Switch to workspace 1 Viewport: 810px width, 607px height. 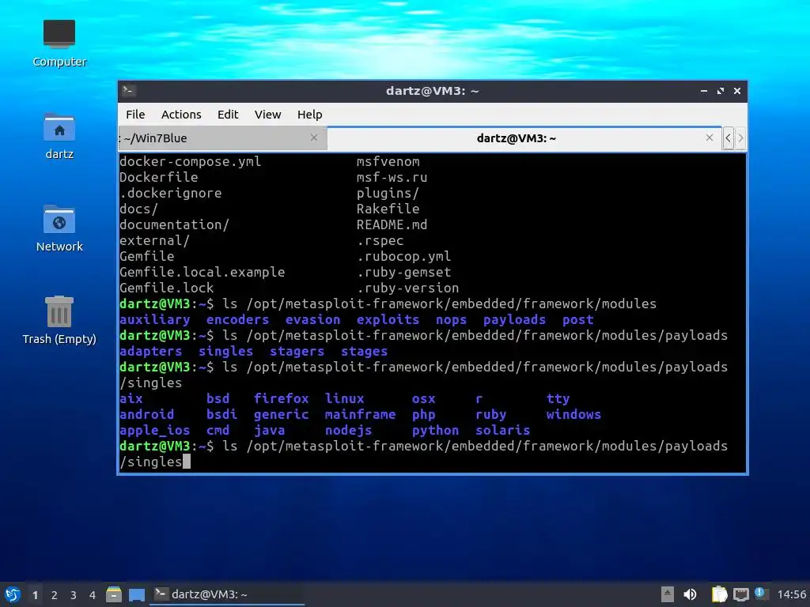(x=35, y=595)
